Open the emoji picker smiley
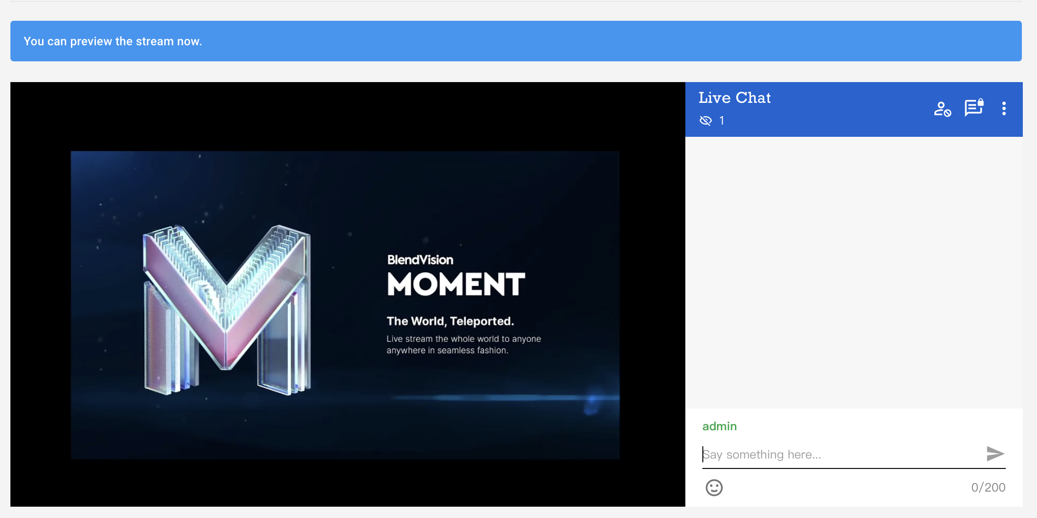This screenshot has height=518, width=1037. 714,487
